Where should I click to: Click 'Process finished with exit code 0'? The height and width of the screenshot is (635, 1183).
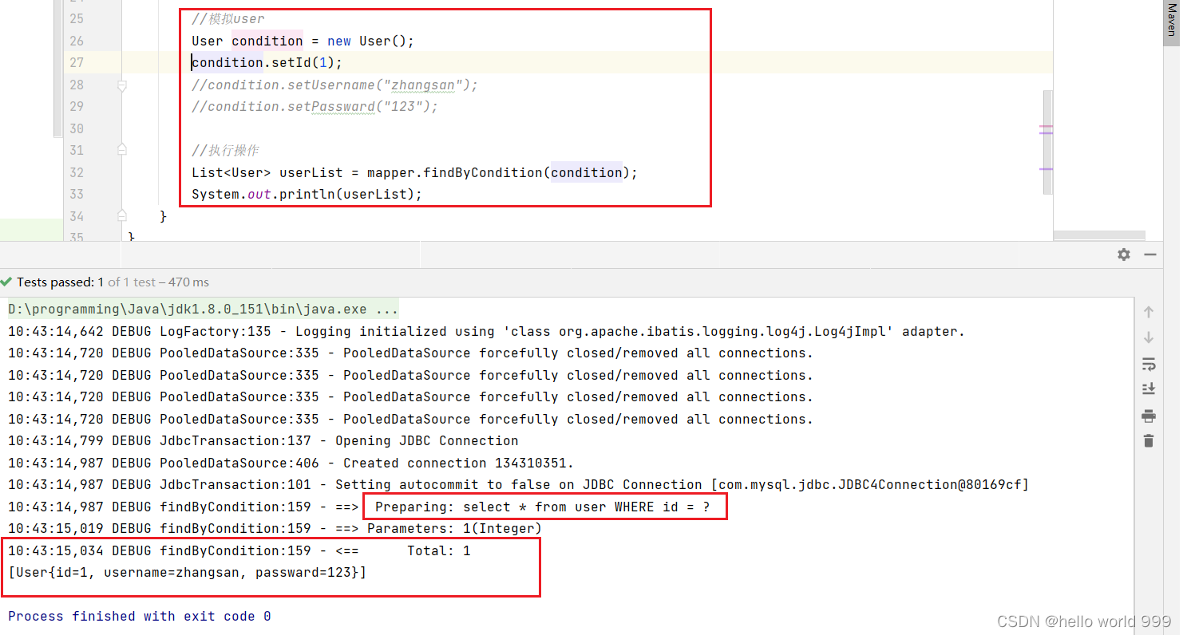click(x=139, y=616)
